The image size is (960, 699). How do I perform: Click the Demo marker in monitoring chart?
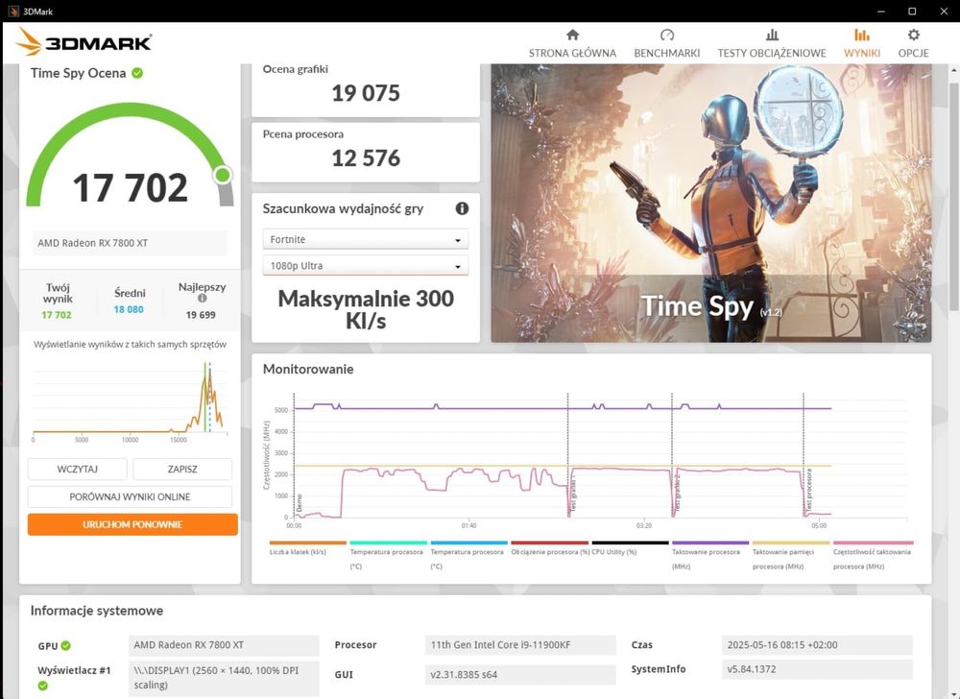pyautogui.click(x=300, y=503)
